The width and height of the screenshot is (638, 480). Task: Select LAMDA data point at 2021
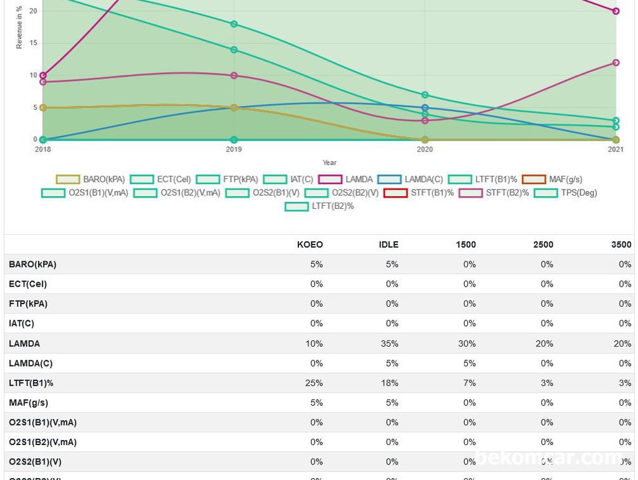[616, 11]
